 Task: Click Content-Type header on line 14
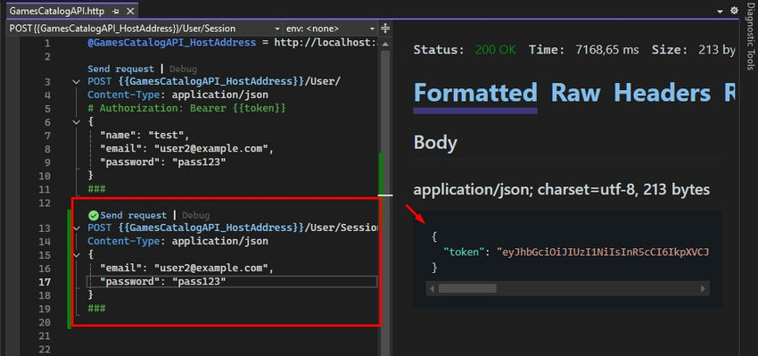click(177, 241)
